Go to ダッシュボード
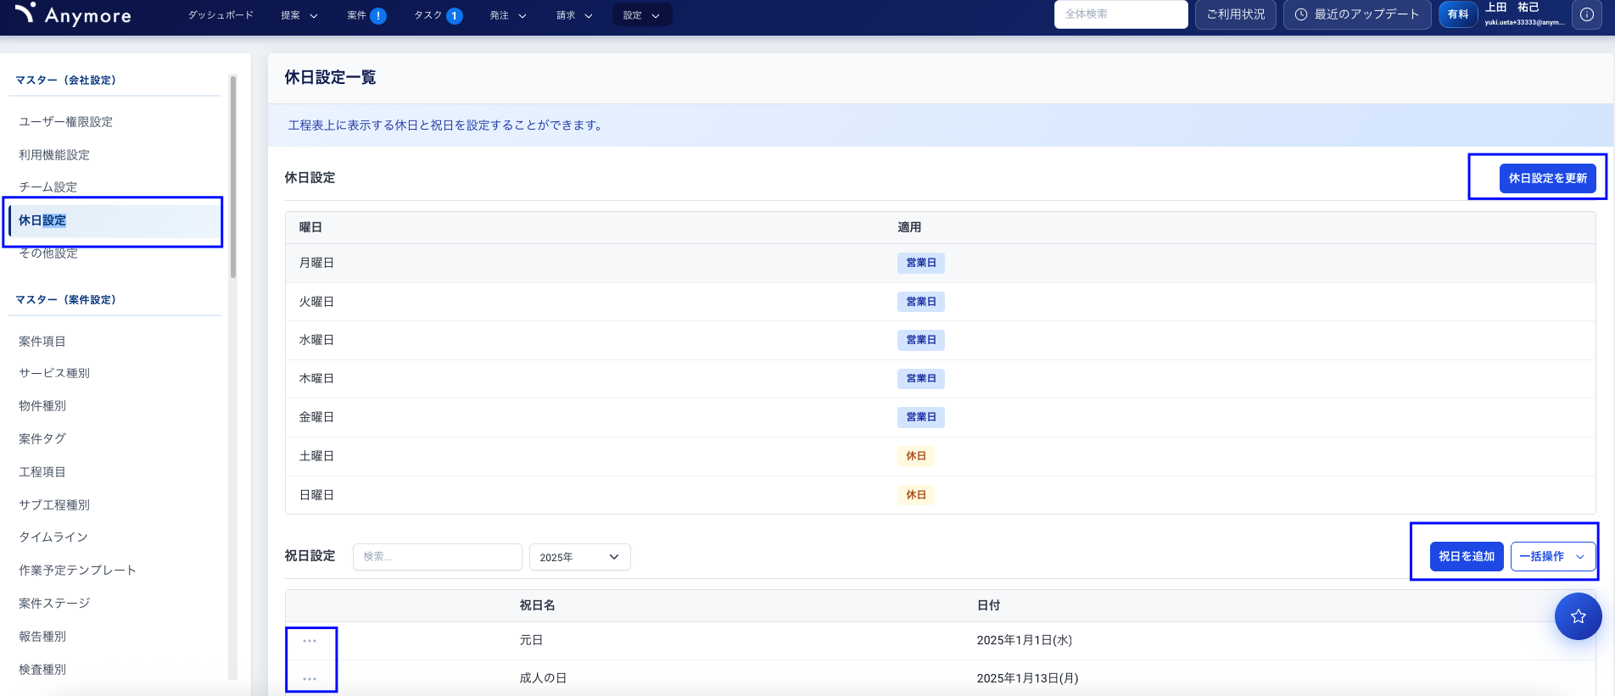Screen dimensions: 1615x696 (x=221, y=15)
